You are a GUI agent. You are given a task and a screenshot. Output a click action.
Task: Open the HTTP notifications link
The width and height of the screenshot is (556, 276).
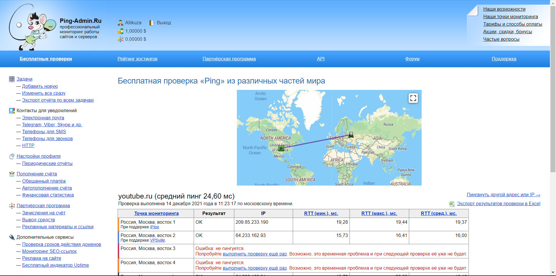click(x=28, y=146)
